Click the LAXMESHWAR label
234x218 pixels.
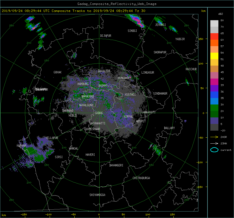[x=92, y=129]
